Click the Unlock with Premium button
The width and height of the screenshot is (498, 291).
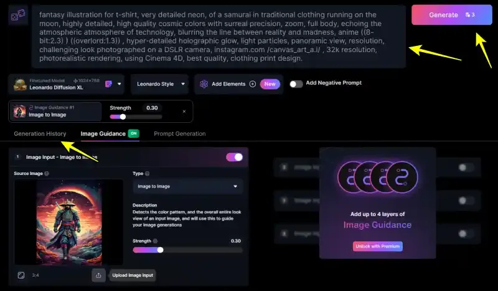click(x=378, y=246)
